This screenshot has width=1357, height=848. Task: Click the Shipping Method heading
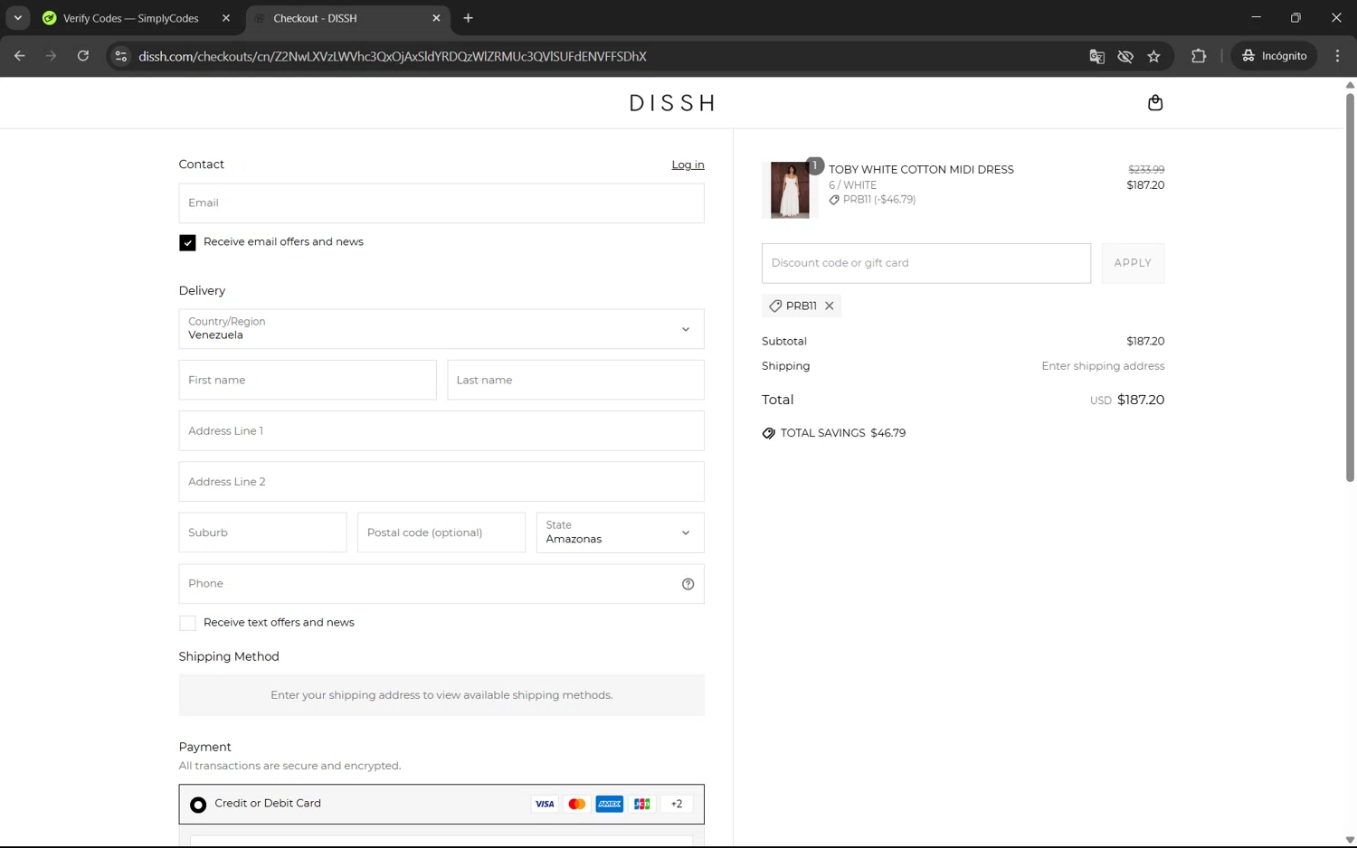(229, 656)
